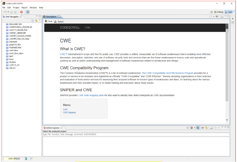Select the test1 project
Viewport: 237px width, 162px height.
[10, 56]
